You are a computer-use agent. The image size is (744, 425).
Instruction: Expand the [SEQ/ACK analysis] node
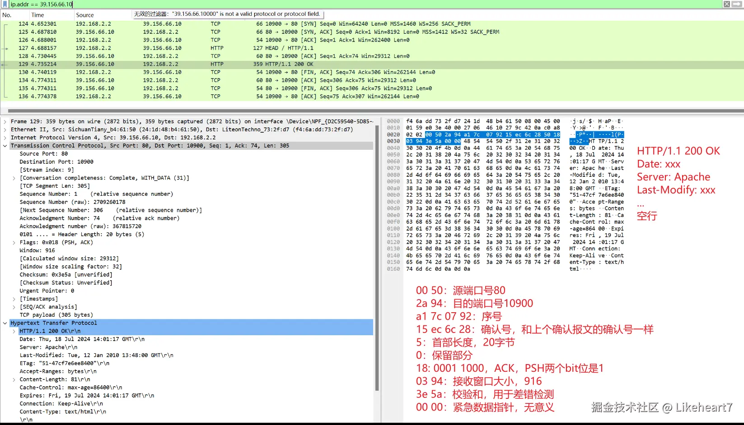(14, 307)
